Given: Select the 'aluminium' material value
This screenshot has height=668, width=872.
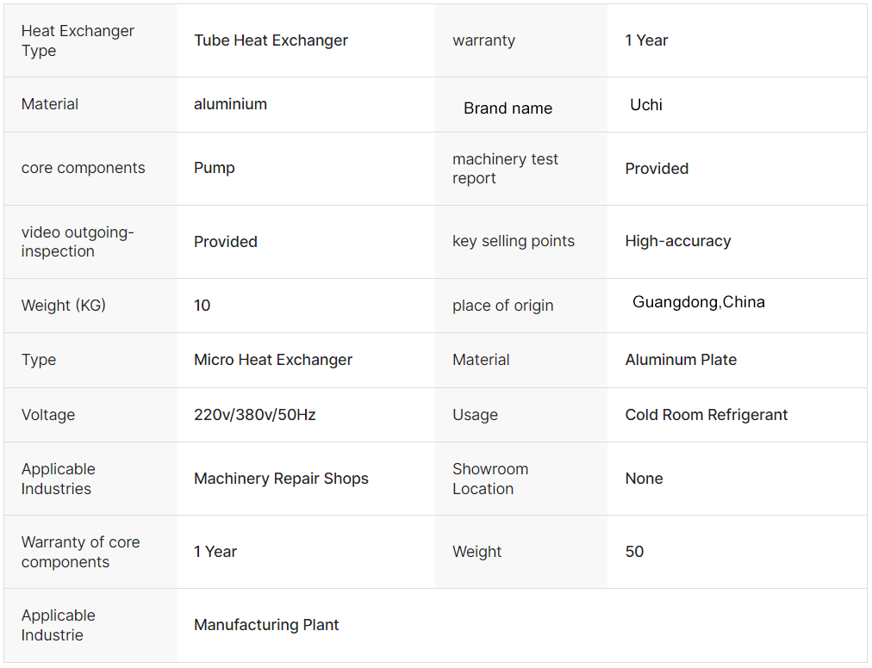Looking at the screenshot, I should tap(230, 104).
